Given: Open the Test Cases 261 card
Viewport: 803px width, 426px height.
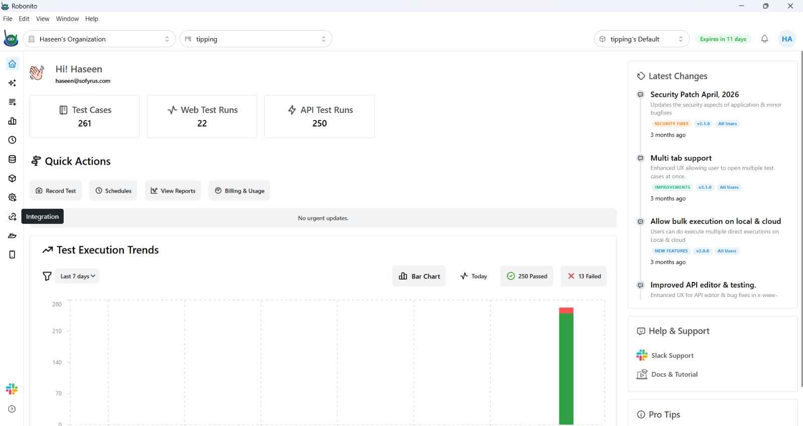Looking at the screenshot, I should pyautogui.click(x=84, y=116).
